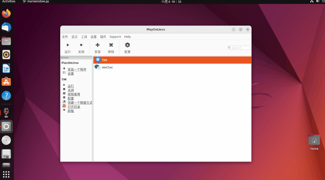Click the mainwindow.py app menu in top bar
Screen dimensions: 325x180
tap(36, 2)
